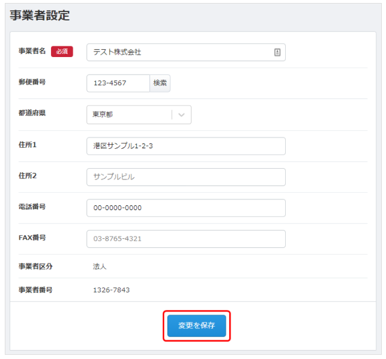Select the FAX番号 input field
Image resolution: width=386 pixels, height=359 pixels.
pos(186,238)
